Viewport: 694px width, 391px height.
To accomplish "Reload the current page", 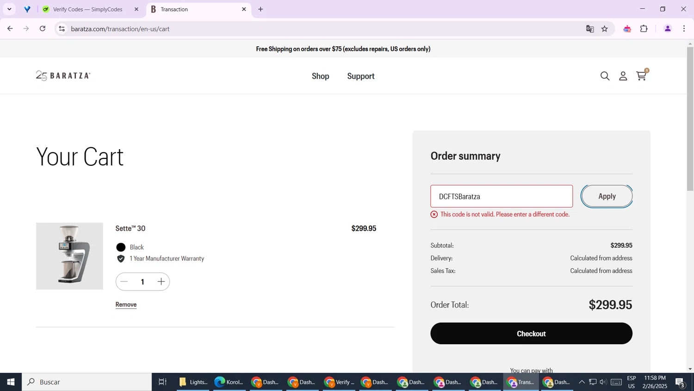I will point(43,29).
